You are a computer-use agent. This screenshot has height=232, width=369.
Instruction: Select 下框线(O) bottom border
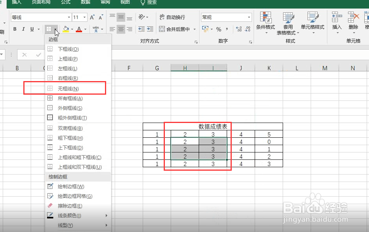(78, 49)
